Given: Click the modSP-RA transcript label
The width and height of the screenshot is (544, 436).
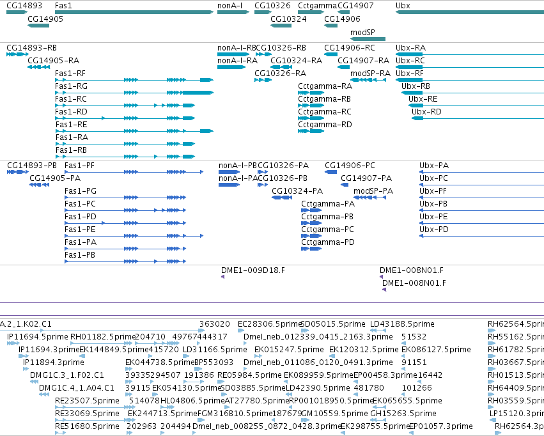Looking at the screenshot, I should coord(371,73).
